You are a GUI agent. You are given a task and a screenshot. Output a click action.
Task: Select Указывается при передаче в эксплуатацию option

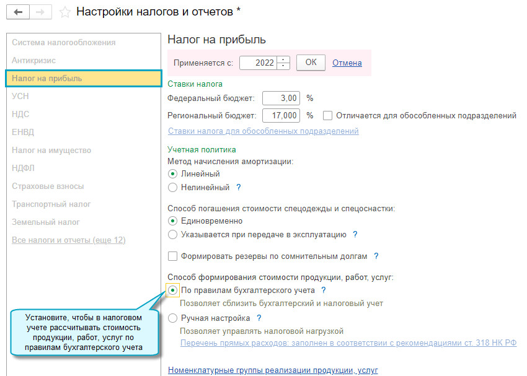point(172,234)
